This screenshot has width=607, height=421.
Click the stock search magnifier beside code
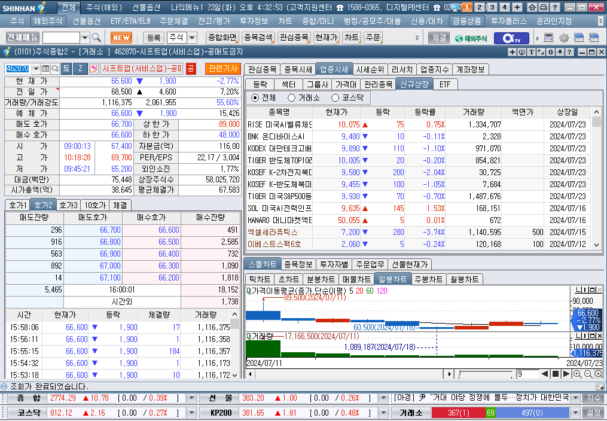56,69
